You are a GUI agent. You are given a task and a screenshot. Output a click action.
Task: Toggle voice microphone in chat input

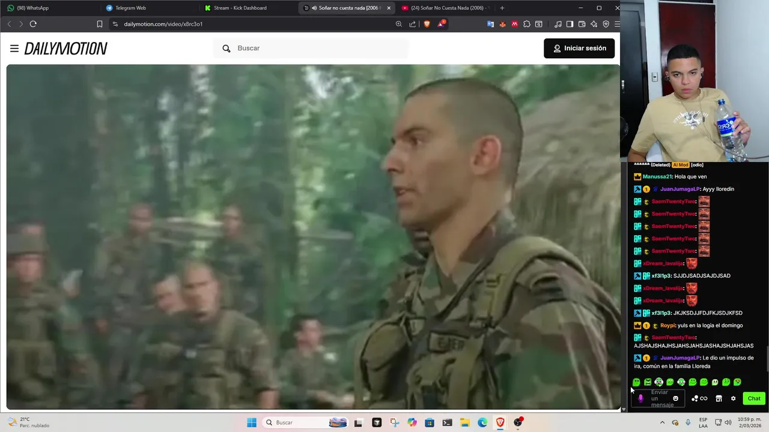point(640,398)
